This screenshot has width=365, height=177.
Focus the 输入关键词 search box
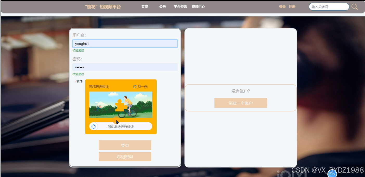329,7
